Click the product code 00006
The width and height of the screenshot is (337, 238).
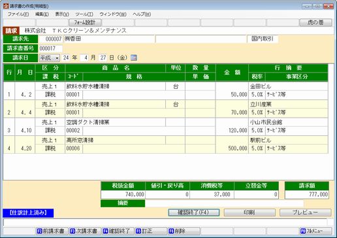tap(74, 148)
